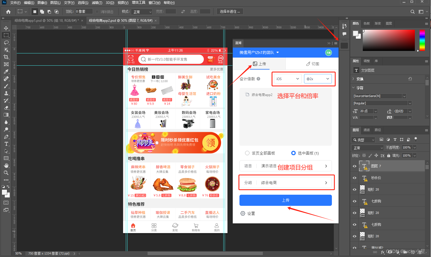Open the search icon in options bar

click(x=413, y=12)
